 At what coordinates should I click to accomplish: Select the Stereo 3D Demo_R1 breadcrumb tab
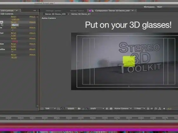coord(81,14)
